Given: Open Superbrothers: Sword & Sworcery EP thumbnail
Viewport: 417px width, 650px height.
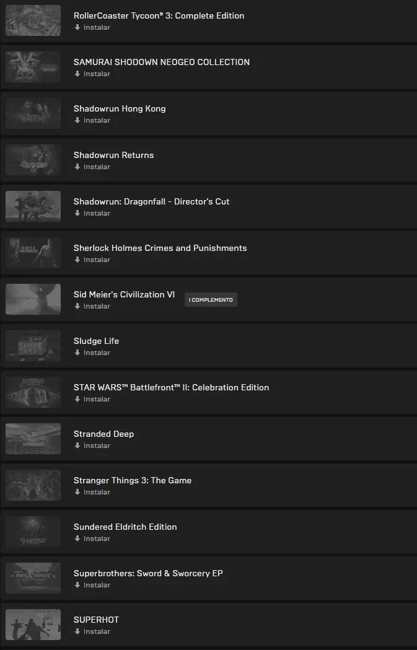Looking at the screenshot, I should pyautogui.click(x=33, y=578).
